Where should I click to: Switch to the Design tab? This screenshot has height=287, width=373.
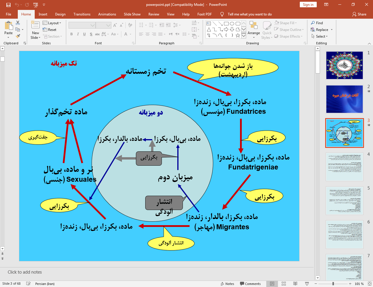click(x=60, y=14)
